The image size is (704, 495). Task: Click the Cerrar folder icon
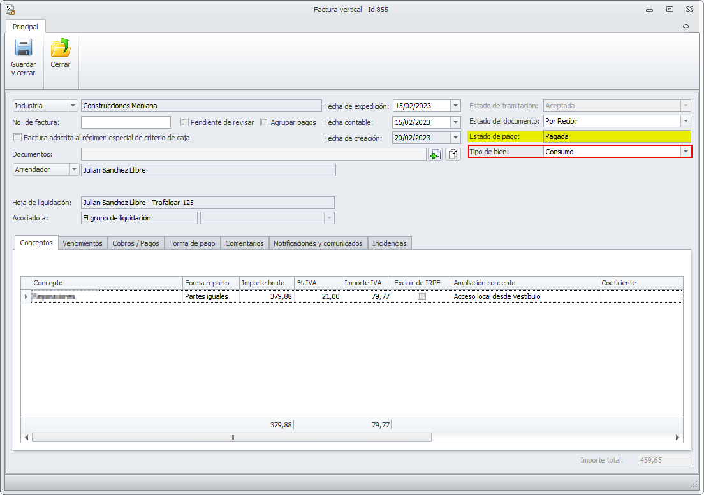click(61, 48)
